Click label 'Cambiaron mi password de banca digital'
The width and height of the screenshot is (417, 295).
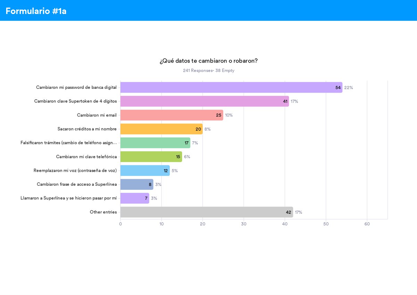76,87
